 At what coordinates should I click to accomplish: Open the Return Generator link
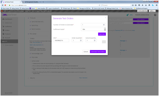tap(83, 78)
